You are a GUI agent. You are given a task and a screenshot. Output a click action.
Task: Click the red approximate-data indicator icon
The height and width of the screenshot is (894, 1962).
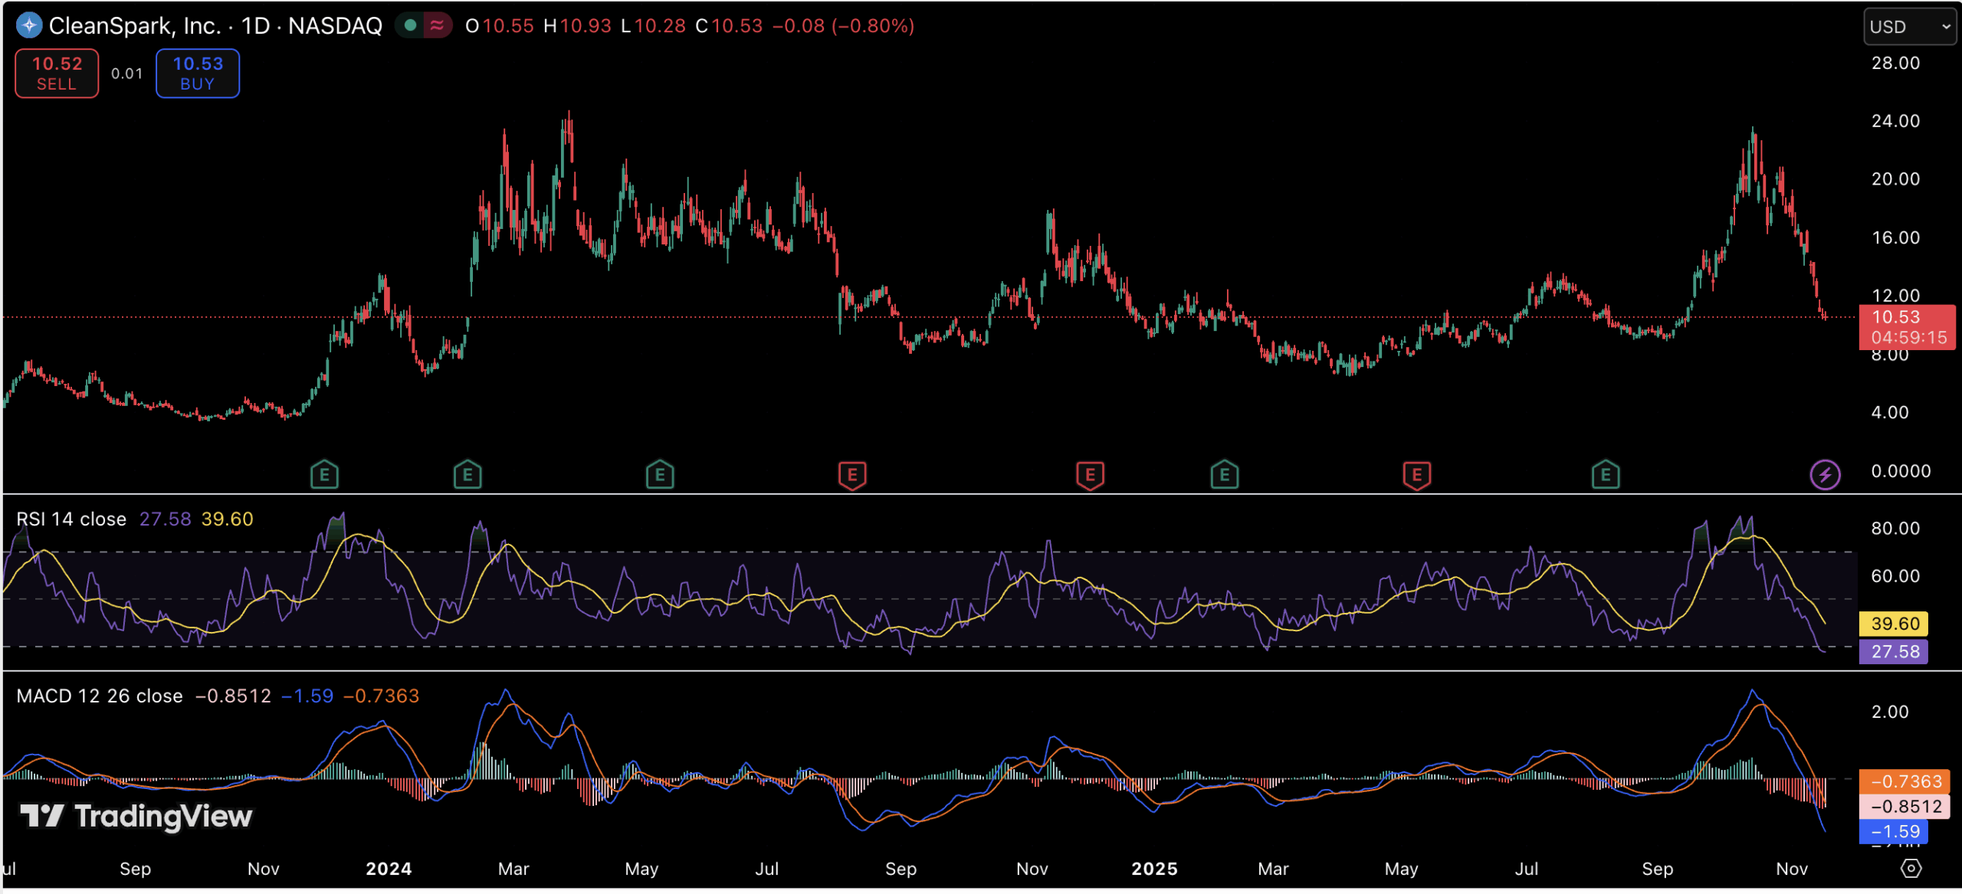click(437, 25)
